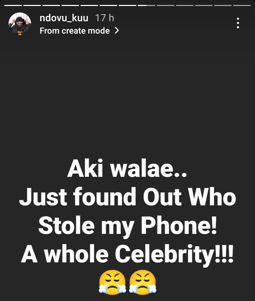Tap the From create mode label

point(75,31)
